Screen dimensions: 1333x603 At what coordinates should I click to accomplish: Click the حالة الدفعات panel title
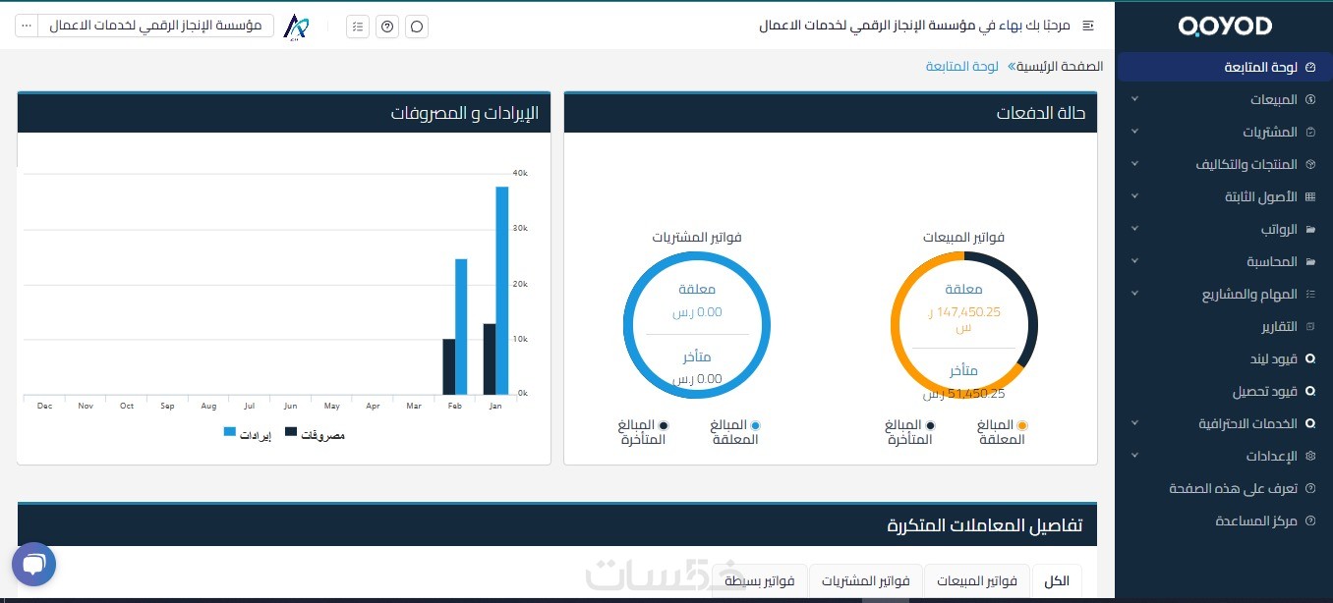(1041, 113)
